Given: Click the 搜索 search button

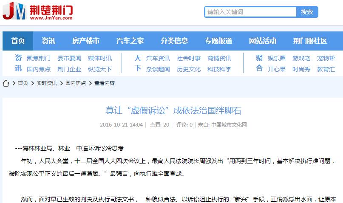Looking at the screenshot, I should click(x=307, y=12).
